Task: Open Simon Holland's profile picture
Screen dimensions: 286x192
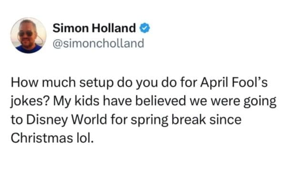Action: tap(29, 35)
